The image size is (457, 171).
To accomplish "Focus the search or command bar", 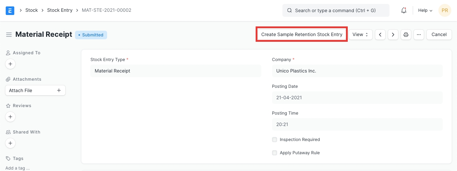I will pos(336,10).
